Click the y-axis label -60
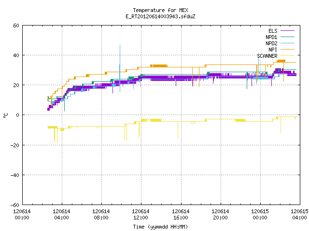 coord(15,205)
